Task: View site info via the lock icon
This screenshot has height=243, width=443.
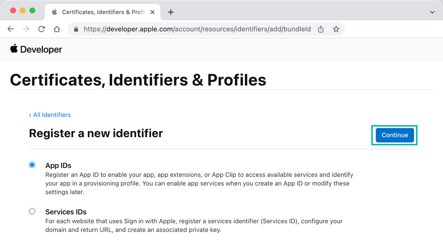Action: [x=76, y=29]
